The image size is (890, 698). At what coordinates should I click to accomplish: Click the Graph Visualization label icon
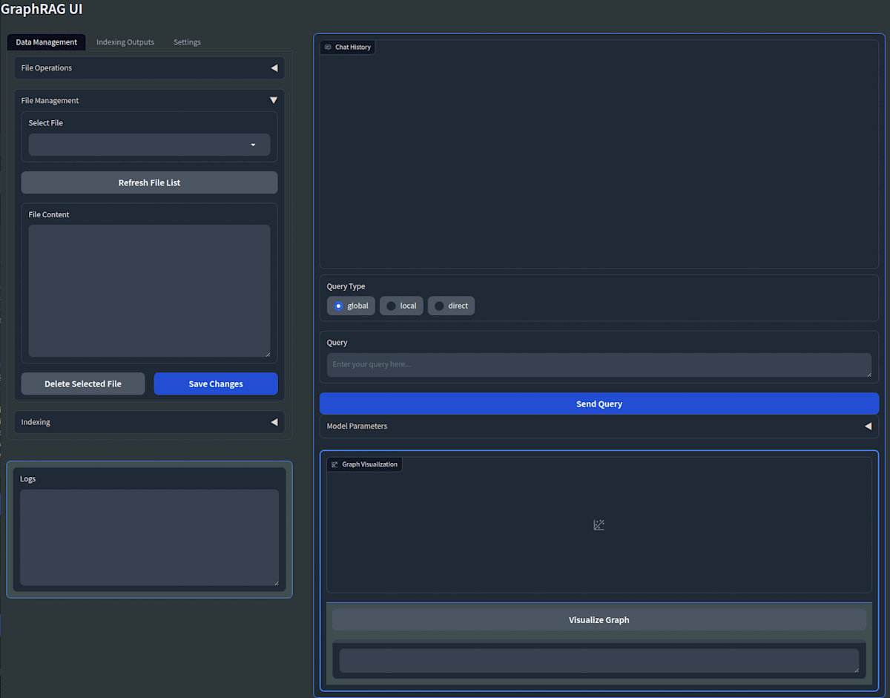point(334,464)
